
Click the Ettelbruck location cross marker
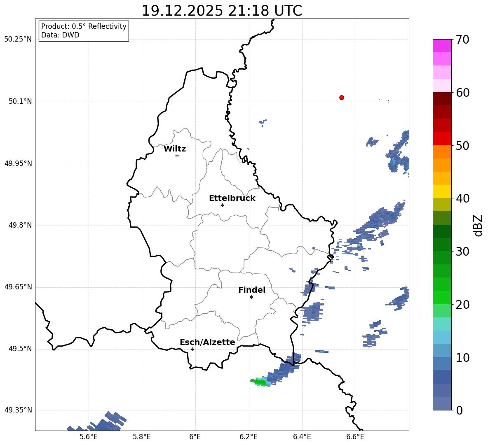[222, 205]
